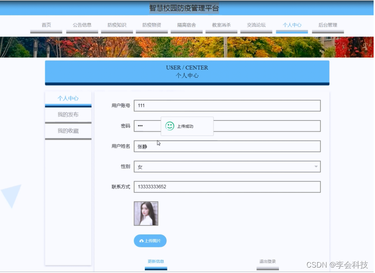The image size is (375, 273).
Task: Click the 用户账号 input field
Action: click(227, 106)
